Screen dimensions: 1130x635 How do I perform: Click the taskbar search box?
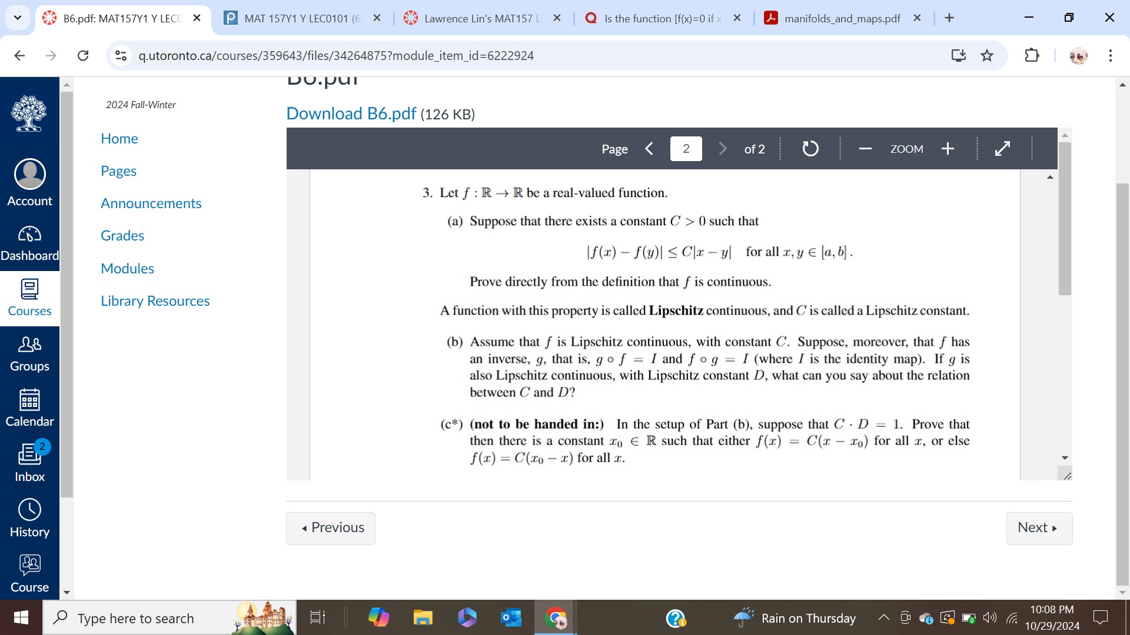tap(169, 617)
